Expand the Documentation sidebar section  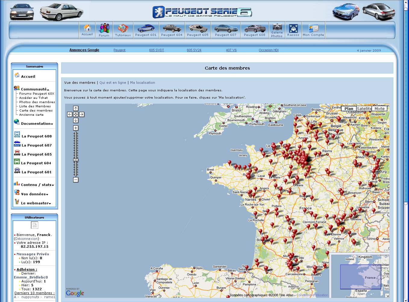click(37, 124)
